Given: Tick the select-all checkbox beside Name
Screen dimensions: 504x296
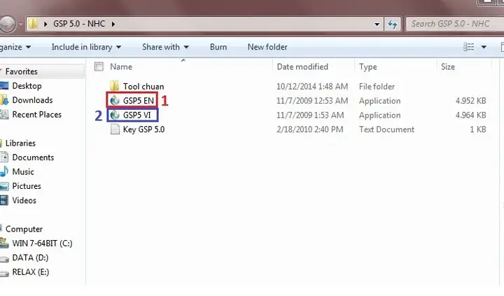Looking at the screenshot, I should click(99, 66).
